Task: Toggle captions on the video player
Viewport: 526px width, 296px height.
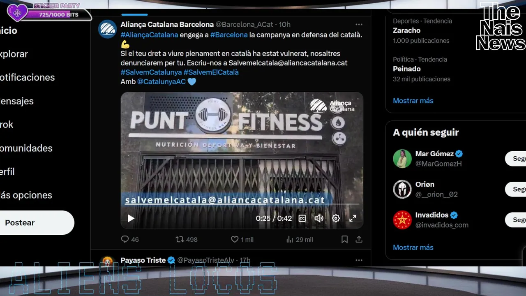Action: pyautogui.click(x=302, y=218)
